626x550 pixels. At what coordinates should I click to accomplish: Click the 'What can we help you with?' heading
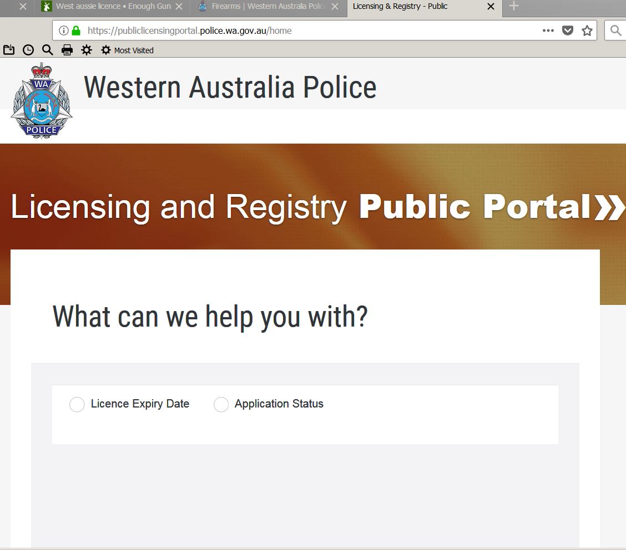point(210,317)
